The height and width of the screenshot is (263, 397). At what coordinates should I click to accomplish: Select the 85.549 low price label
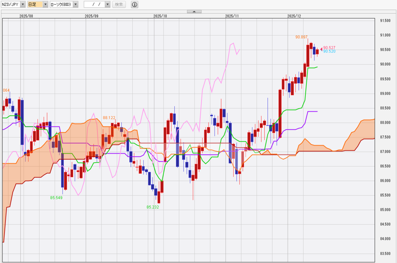56,198
